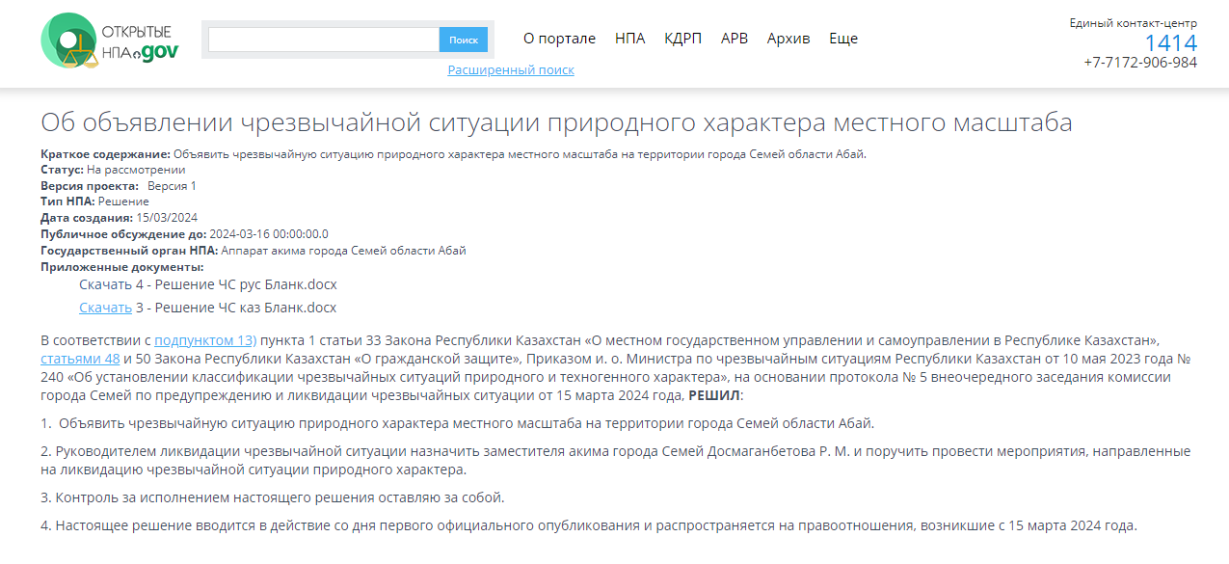Download the Решение ЧС каз Бланк.docx file
The height and width of the screenshot is (564, 1229).
point(105,308)
